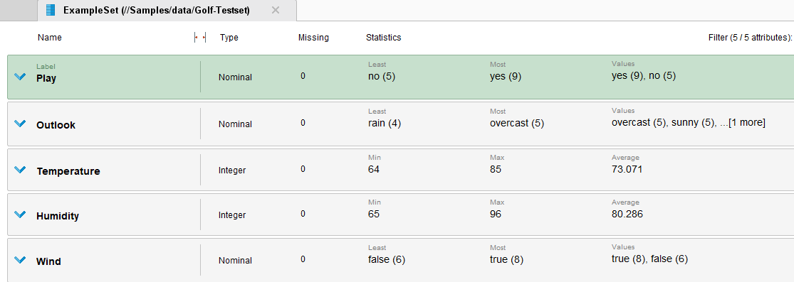Screen dimensions: 794x282
Task: Click the ExampleSet table icon in tab
Action: [x=51, y=10]
